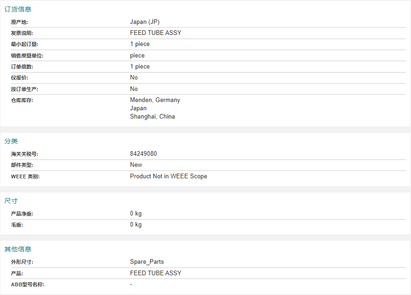This screenshot has width=411, height=295.
Task: Click the 其他信息 section heading
Action: click(18, 249)
